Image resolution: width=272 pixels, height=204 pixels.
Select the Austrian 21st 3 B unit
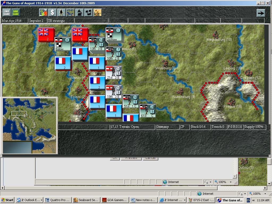tap(114, 73)
